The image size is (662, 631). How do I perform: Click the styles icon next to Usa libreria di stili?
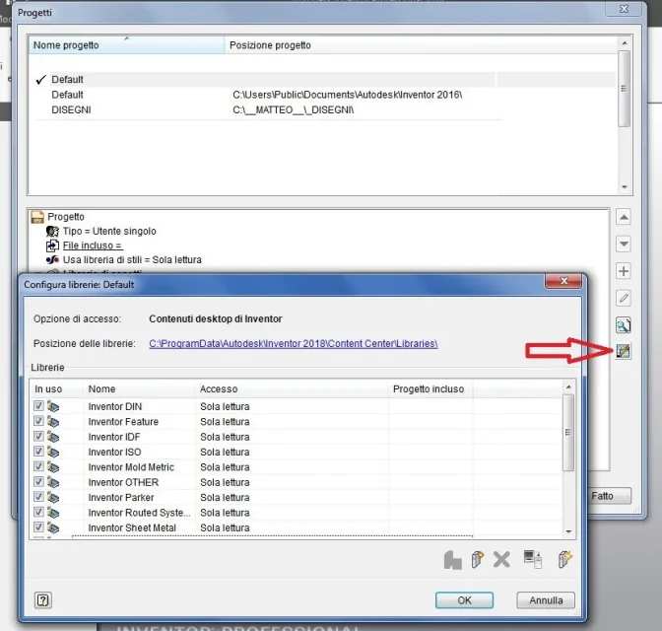tap(52, 259)
